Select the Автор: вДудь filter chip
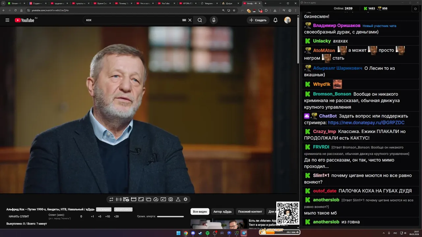Image resolution: width=422 pixels, height=237 pixels. [223, 212]
